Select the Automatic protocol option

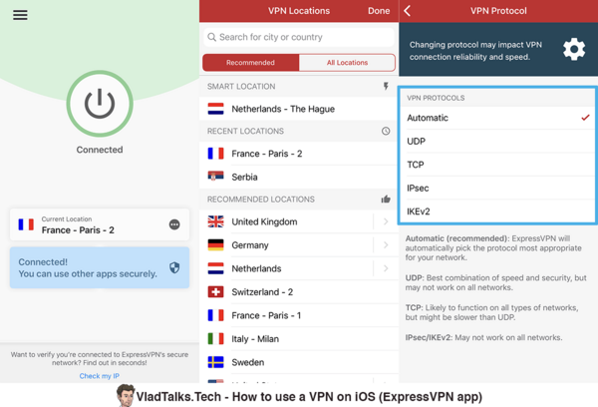pos(497,118)
